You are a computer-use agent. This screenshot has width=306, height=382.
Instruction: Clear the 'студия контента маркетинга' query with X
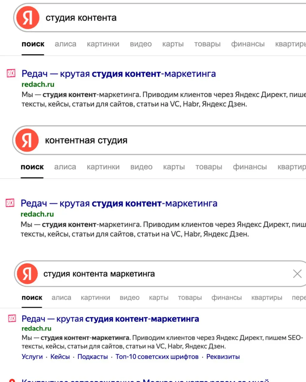297,273
